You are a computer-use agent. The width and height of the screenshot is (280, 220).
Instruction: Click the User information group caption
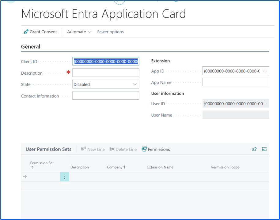click(x=168, y=93)
